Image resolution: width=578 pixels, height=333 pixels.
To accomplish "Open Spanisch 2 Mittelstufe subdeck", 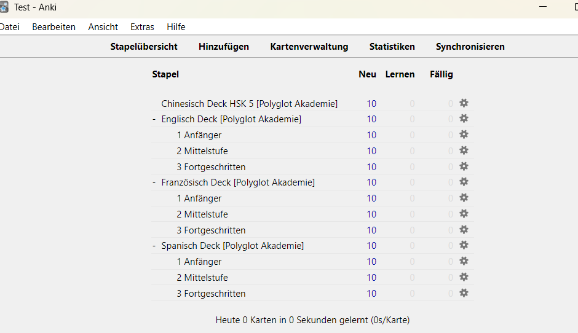I will click(x=202, y=278).
